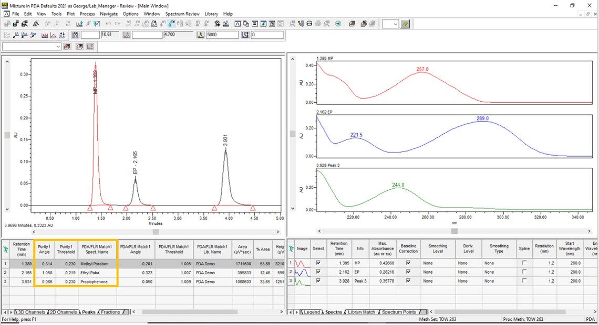
Task: Open the File menu
Action: (16, 14)
